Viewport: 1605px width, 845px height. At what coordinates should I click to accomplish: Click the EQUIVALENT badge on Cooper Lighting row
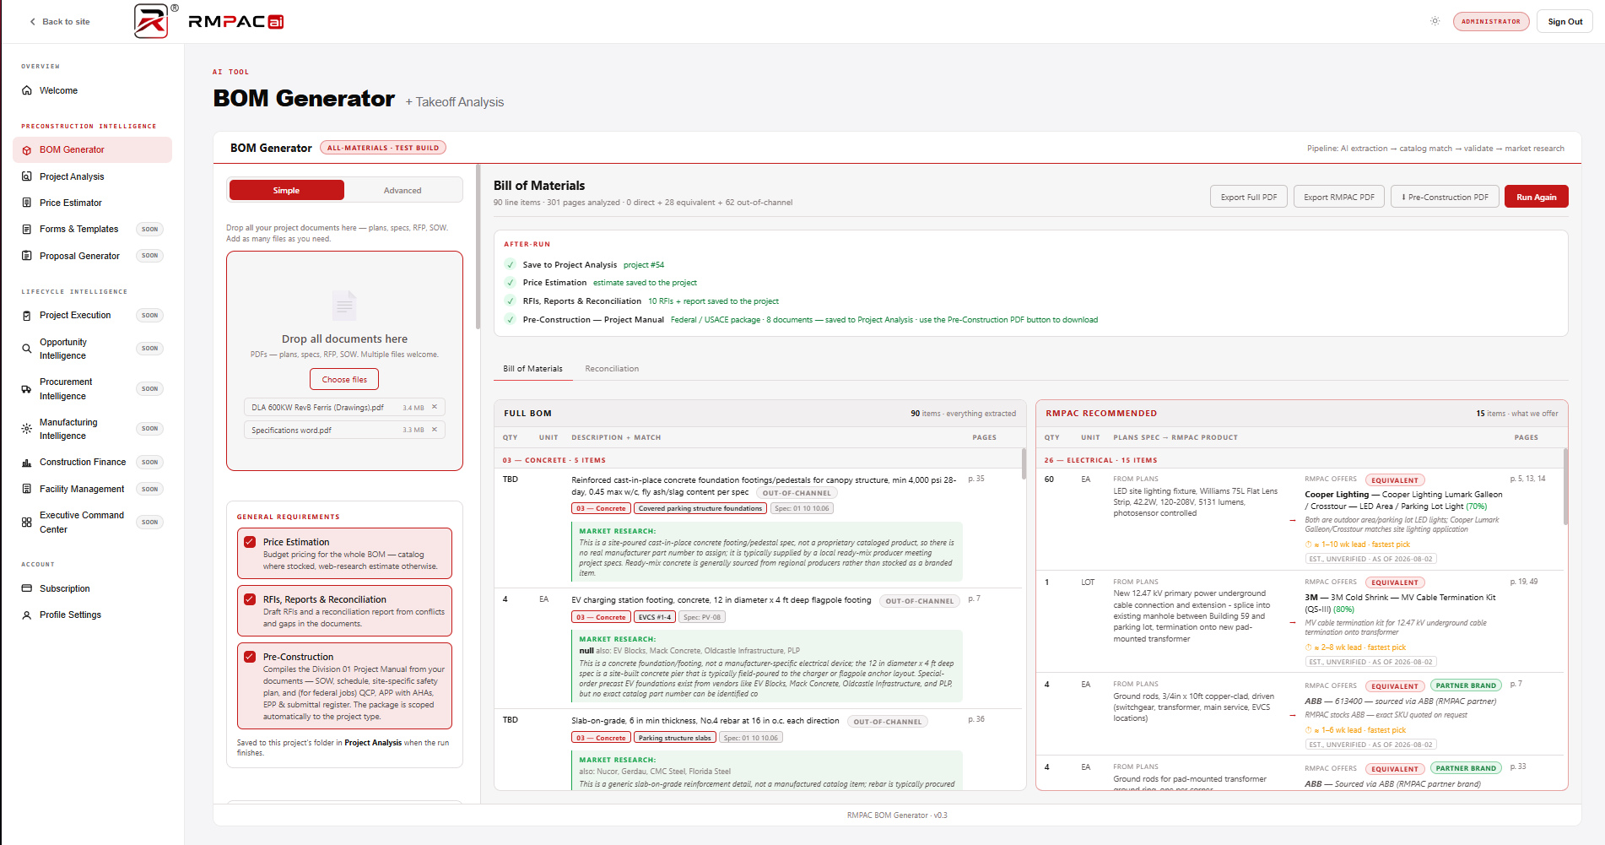[x=1395, y=480]
